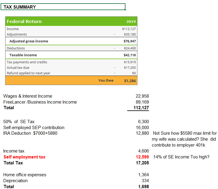Select the Income amount $112,127
The image size is (218, 189).
click(129, 29)
